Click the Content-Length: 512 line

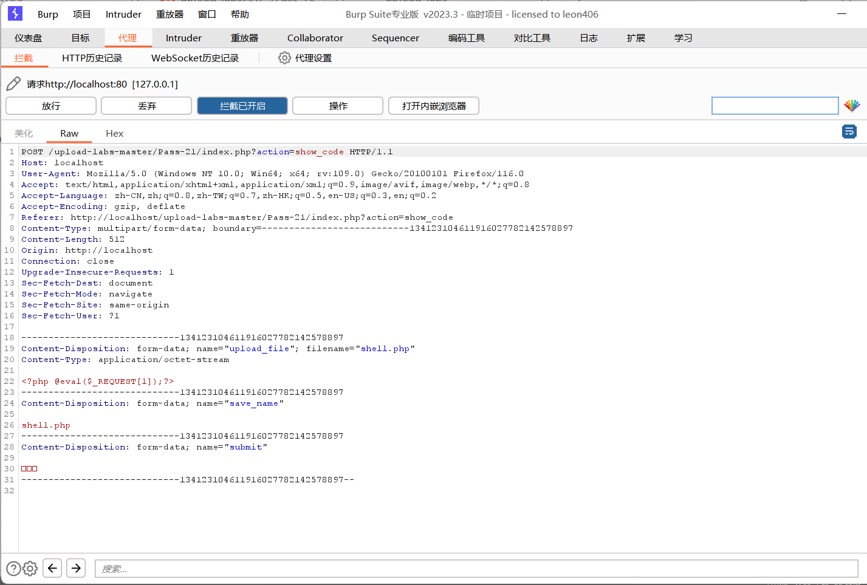click(x=73, y=239)
